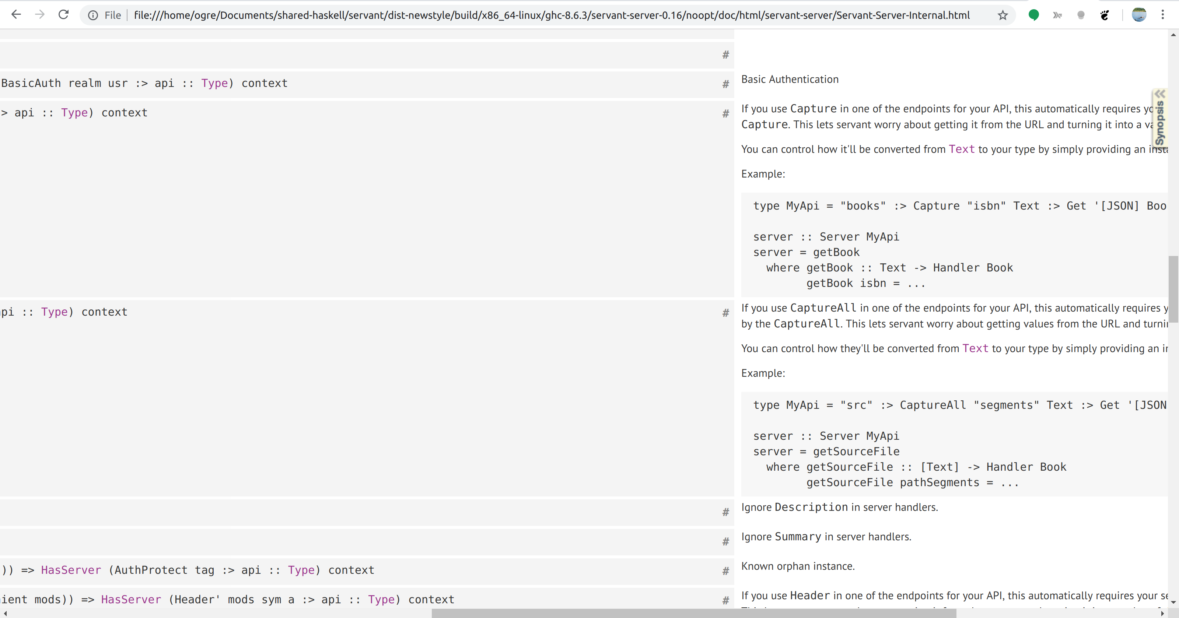Click the vertical scrollbar thumb
This screenshot has width=1179, height=618.
(x=1173, y=289)
